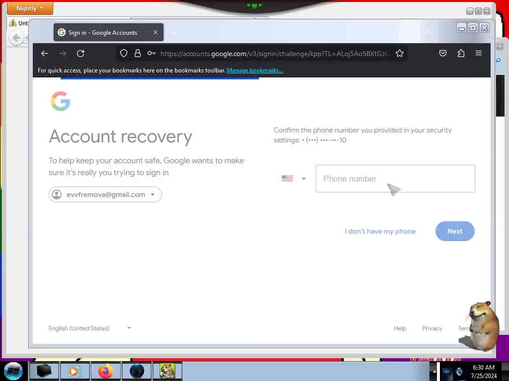This screenshot has width=509, height=381.
Task: Show hidden system tray icons
Action: pyautogui.click(x=434, y=371)
